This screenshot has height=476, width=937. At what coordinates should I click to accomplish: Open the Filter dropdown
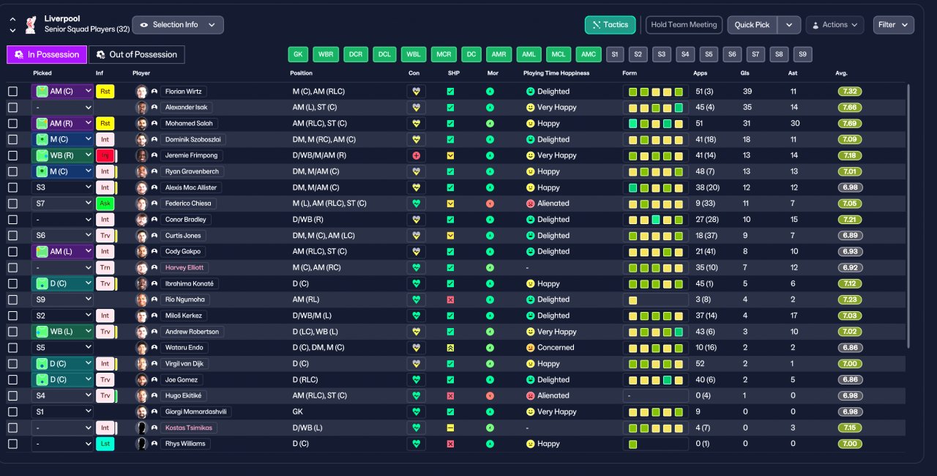point(893,25)
